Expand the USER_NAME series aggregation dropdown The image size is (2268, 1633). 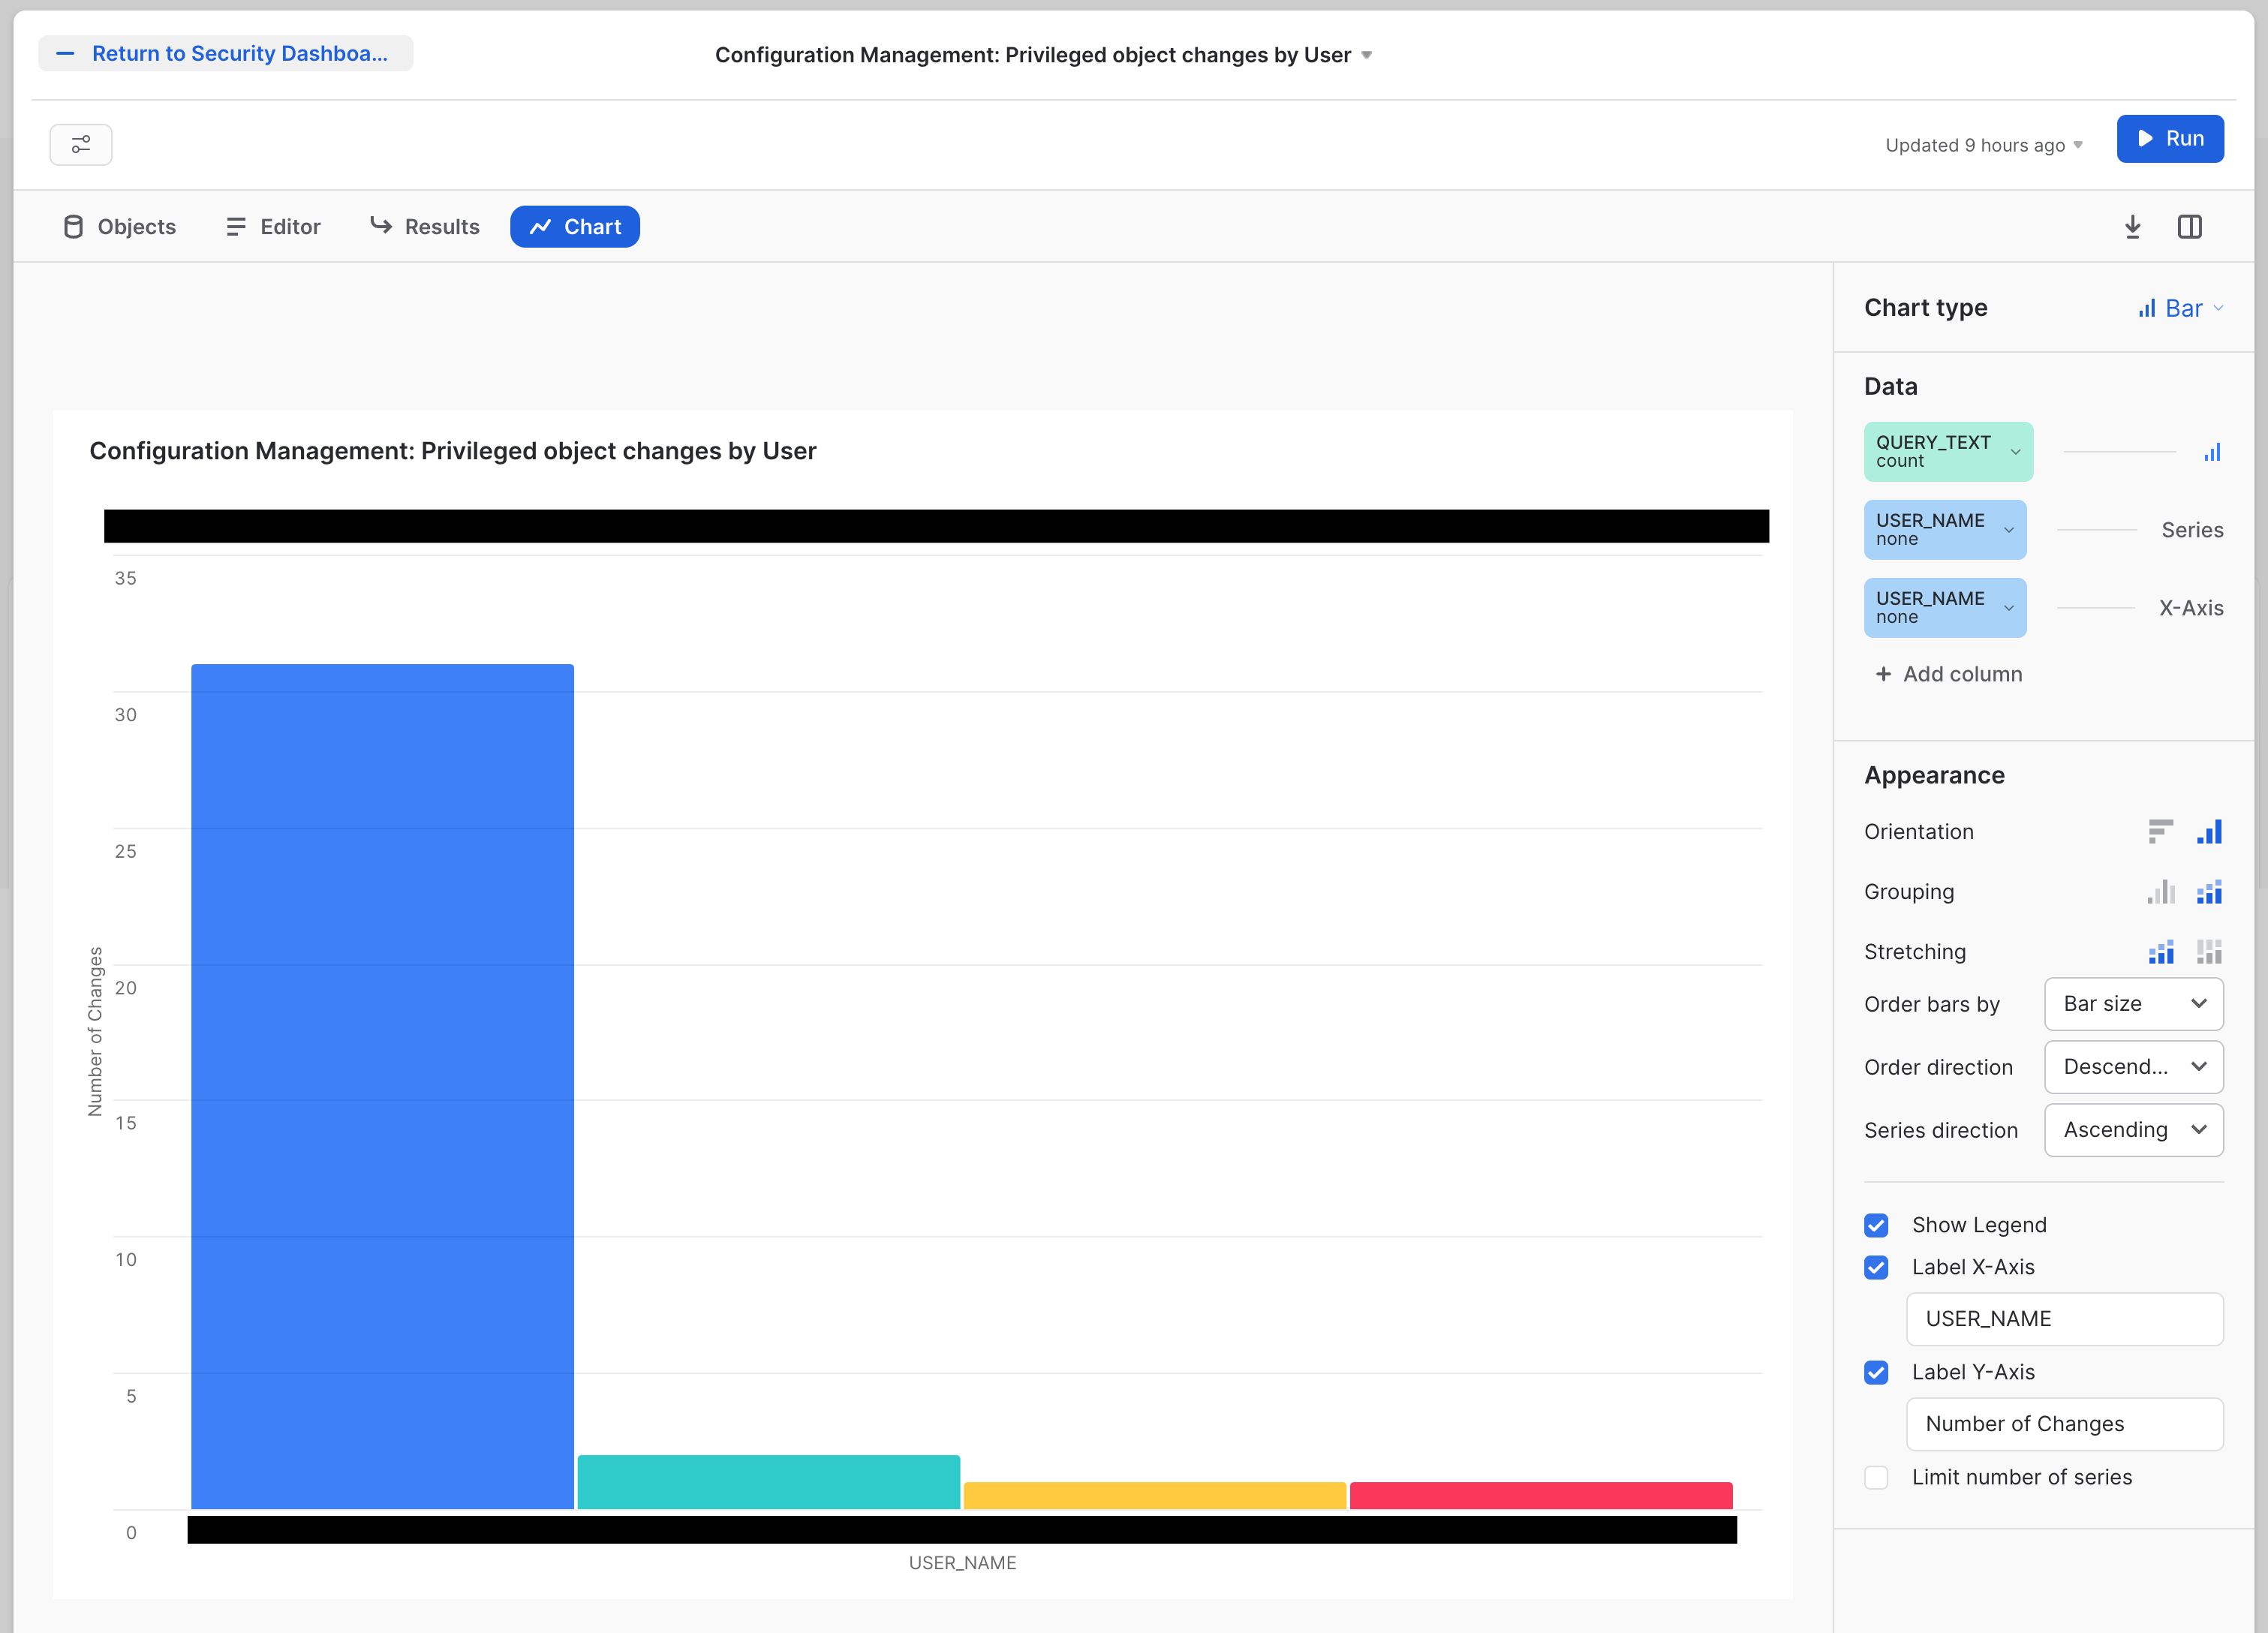click(x=2010, y=529)
